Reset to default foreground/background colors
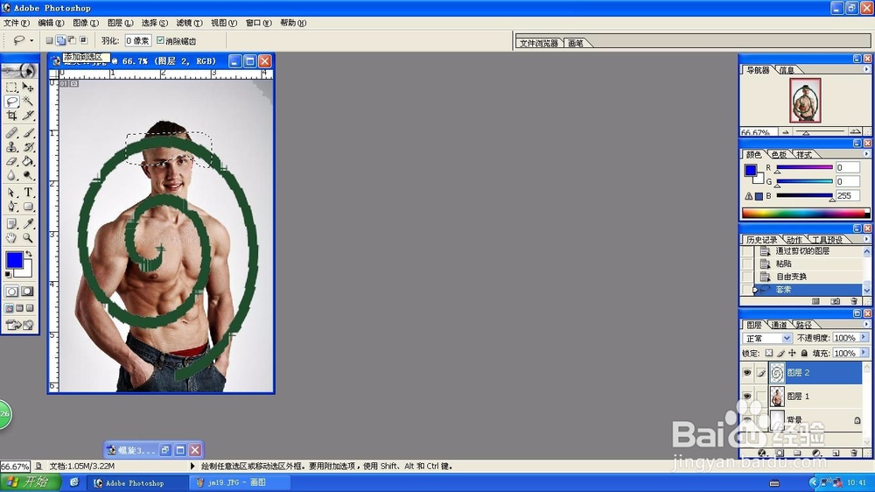The width and height of the screenshot is (875, 492). pyautogui.click(x=8, y=275)
